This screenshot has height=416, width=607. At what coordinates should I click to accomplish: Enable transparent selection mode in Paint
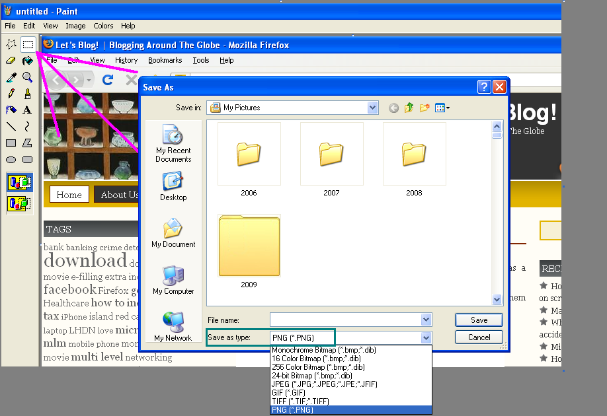[19, 203]
